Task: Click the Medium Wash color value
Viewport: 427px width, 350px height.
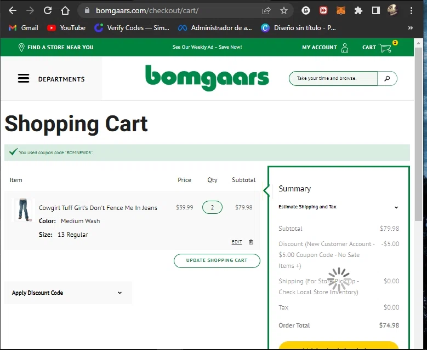Action: pos(81,221)
